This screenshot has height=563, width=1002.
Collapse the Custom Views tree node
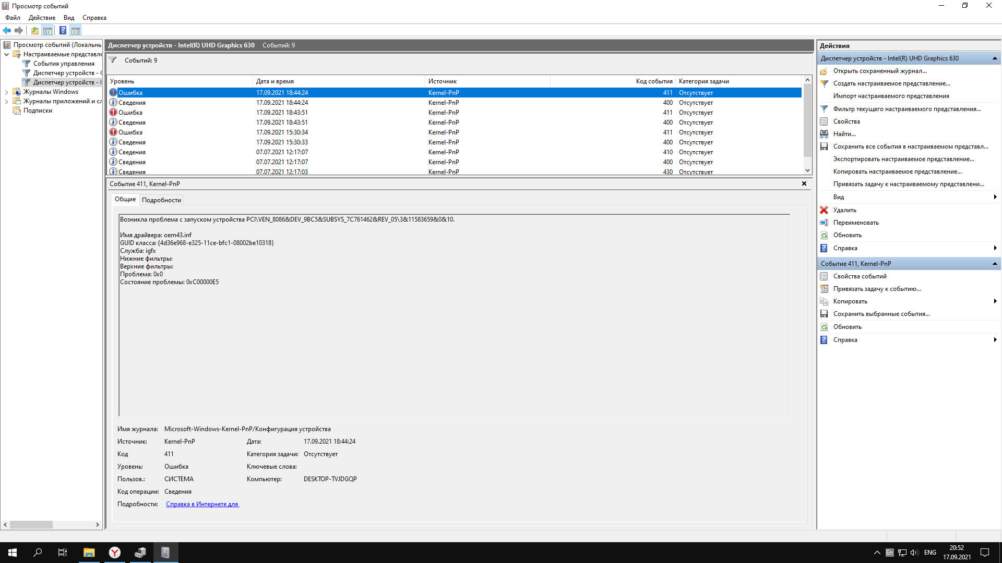[x=6, y=54]
